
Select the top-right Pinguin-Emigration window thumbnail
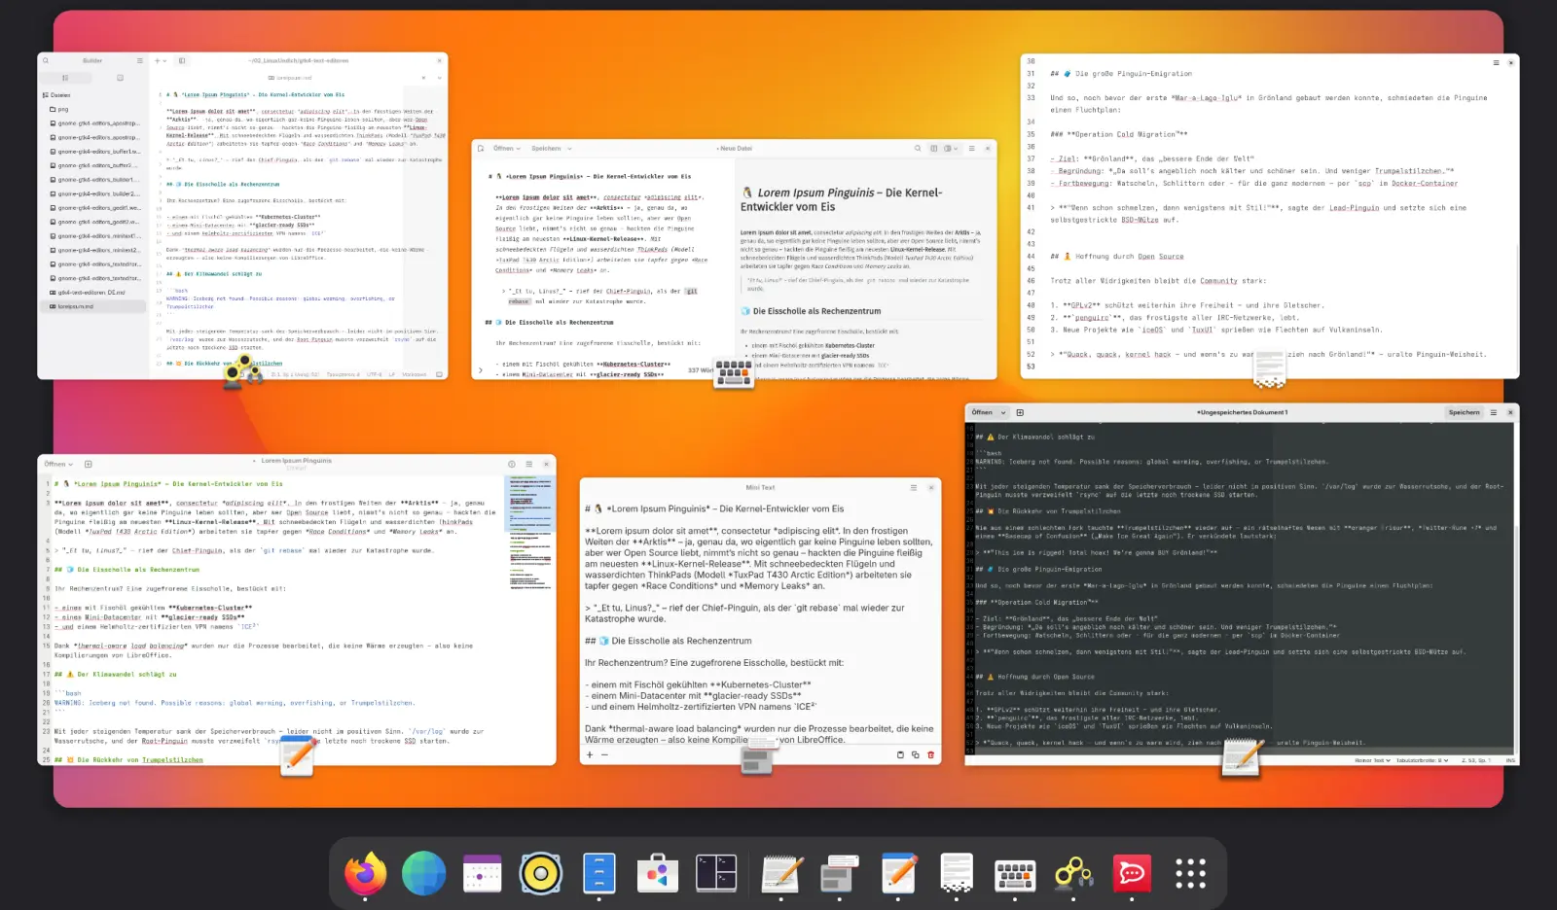coord(1269,216)
